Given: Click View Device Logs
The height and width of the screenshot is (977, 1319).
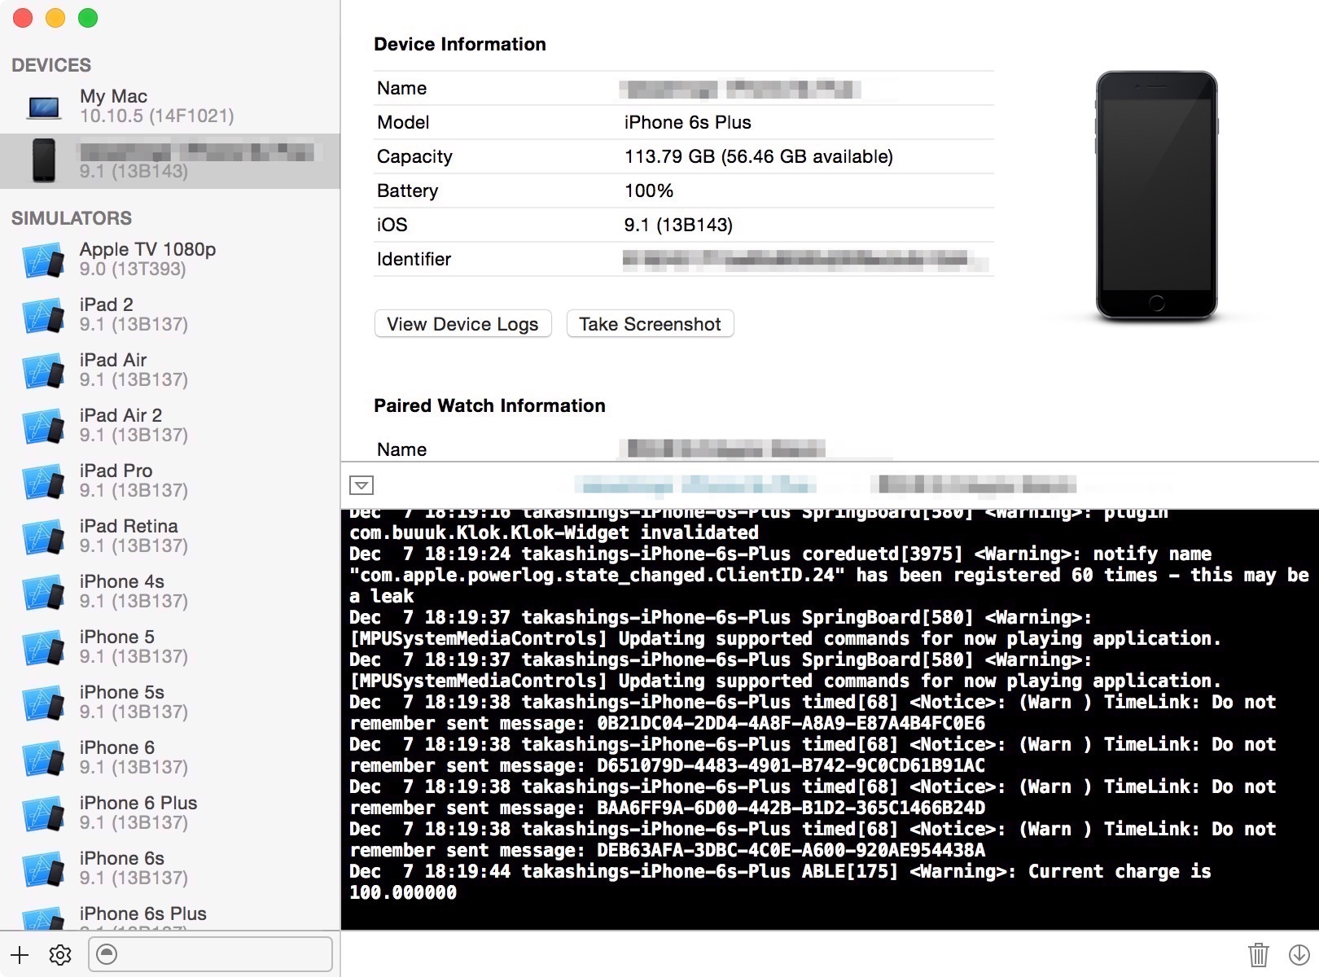Looking at the screenshot, I should click(462, 324).
